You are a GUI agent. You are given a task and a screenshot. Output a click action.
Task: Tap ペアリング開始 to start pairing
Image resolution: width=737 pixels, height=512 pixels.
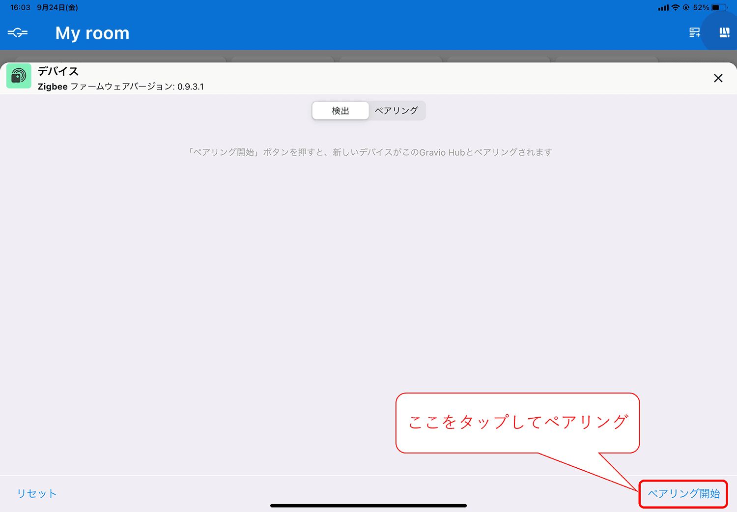click(x=683, y=493)
